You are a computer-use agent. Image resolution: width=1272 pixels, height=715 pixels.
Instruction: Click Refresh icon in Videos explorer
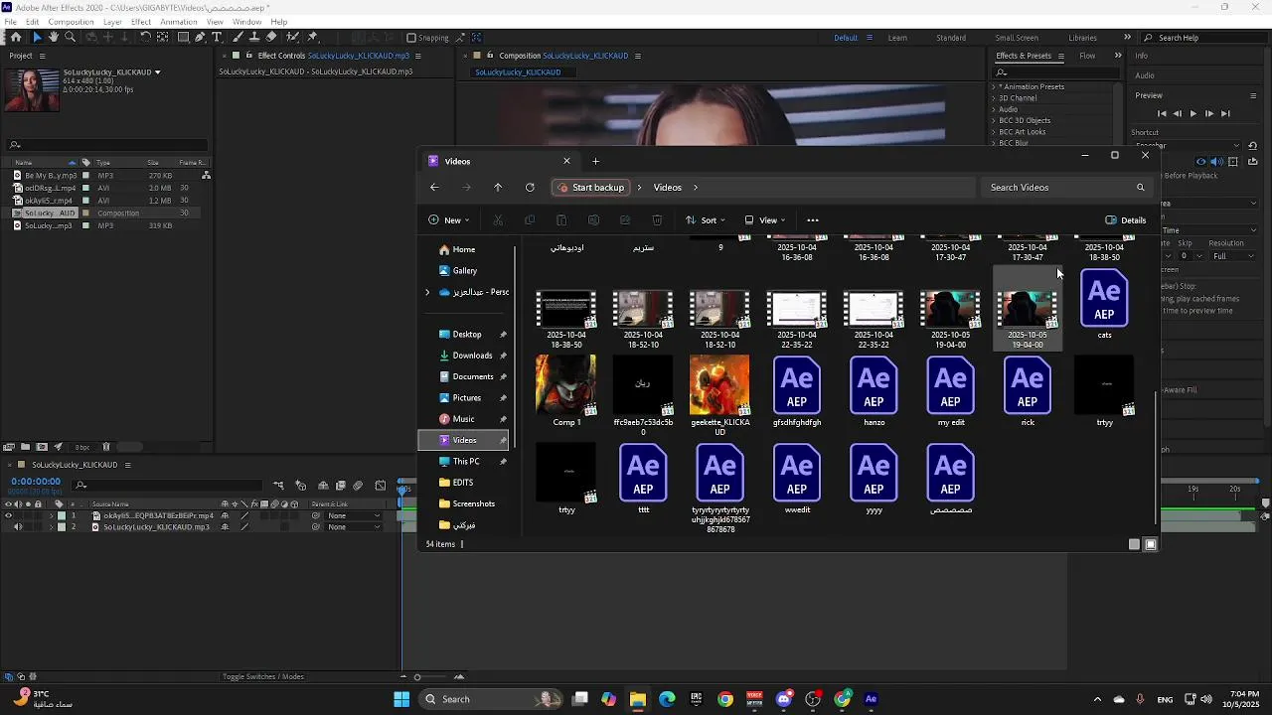[530, 188]
